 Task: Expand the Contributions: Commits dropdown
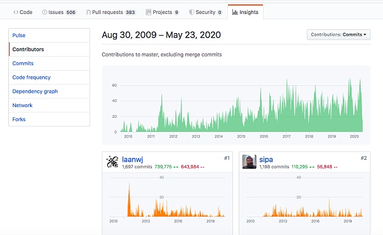point(338,34)
